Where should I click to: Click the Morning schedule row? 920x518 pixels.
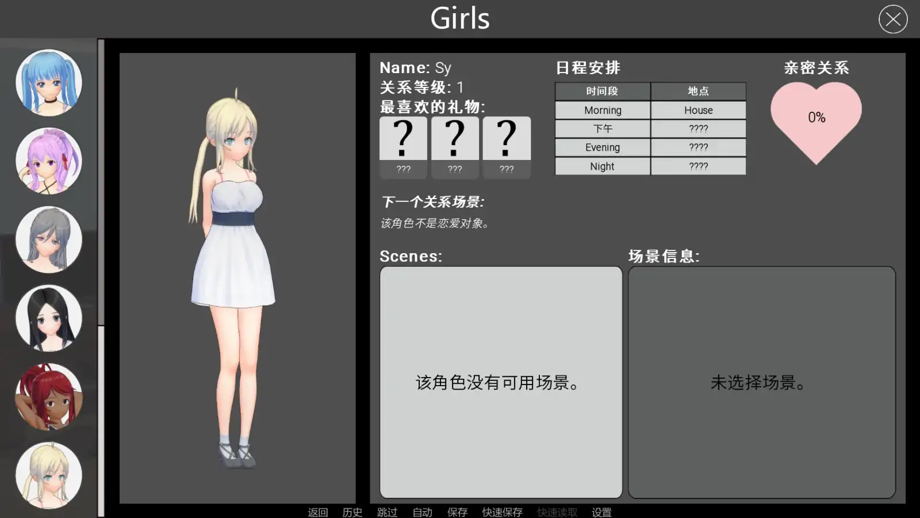tap(650, 110)
